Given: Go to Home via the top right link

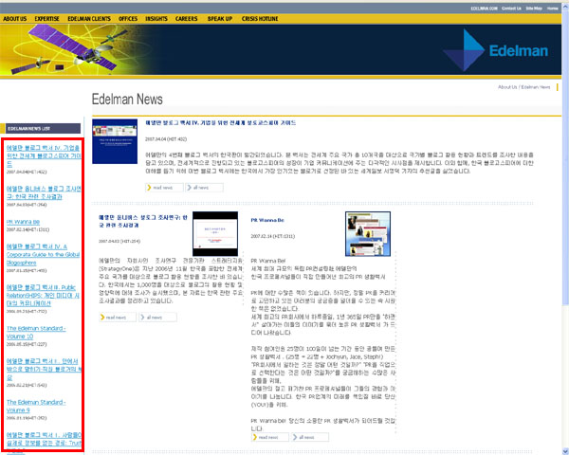Looking at the screenshot, I should pyautogui.click(x=553, y=9).
